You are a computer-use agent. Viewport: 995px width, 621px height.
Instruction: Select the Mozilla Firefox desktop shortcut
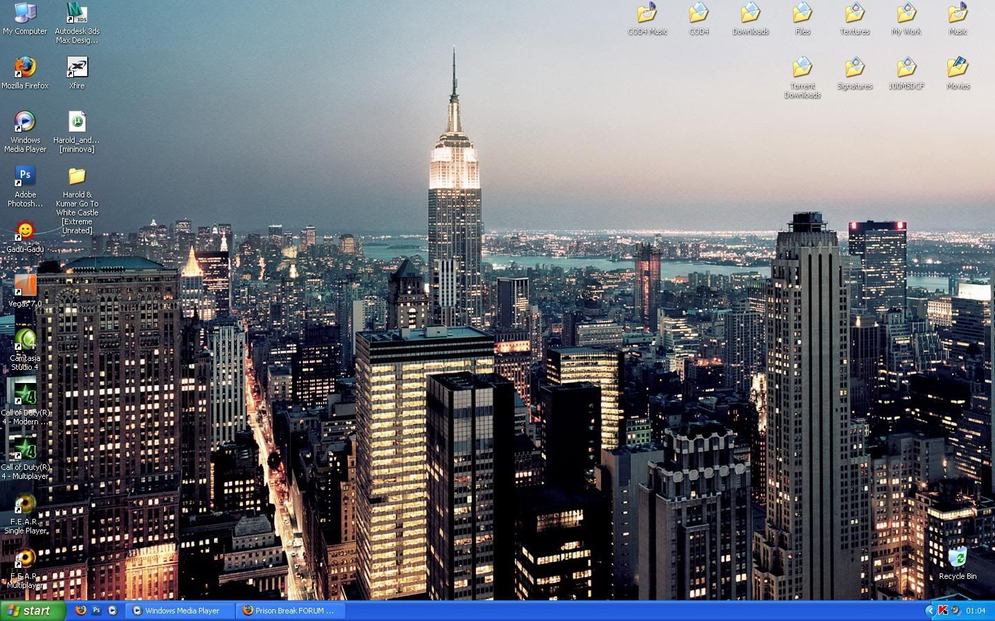tap(25, 68)
